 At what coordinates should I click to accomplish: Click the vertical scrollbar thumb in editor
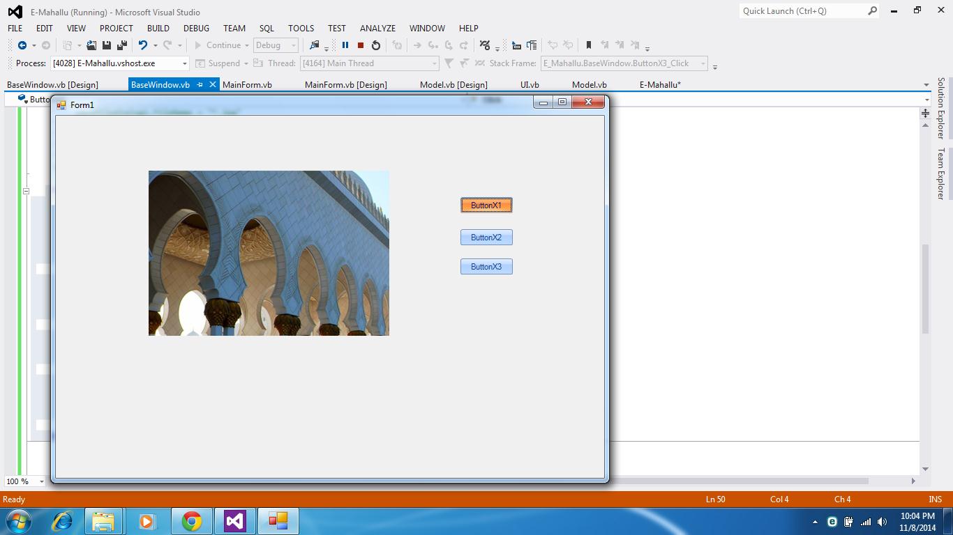point(925,288)
